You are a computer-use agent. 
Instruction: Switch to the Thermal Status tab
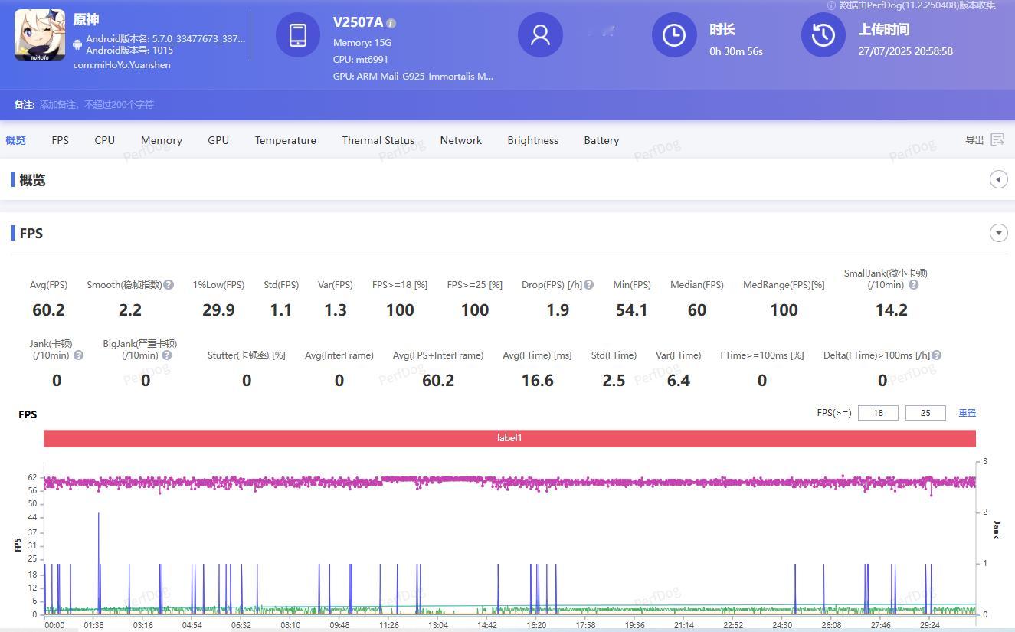378,140
